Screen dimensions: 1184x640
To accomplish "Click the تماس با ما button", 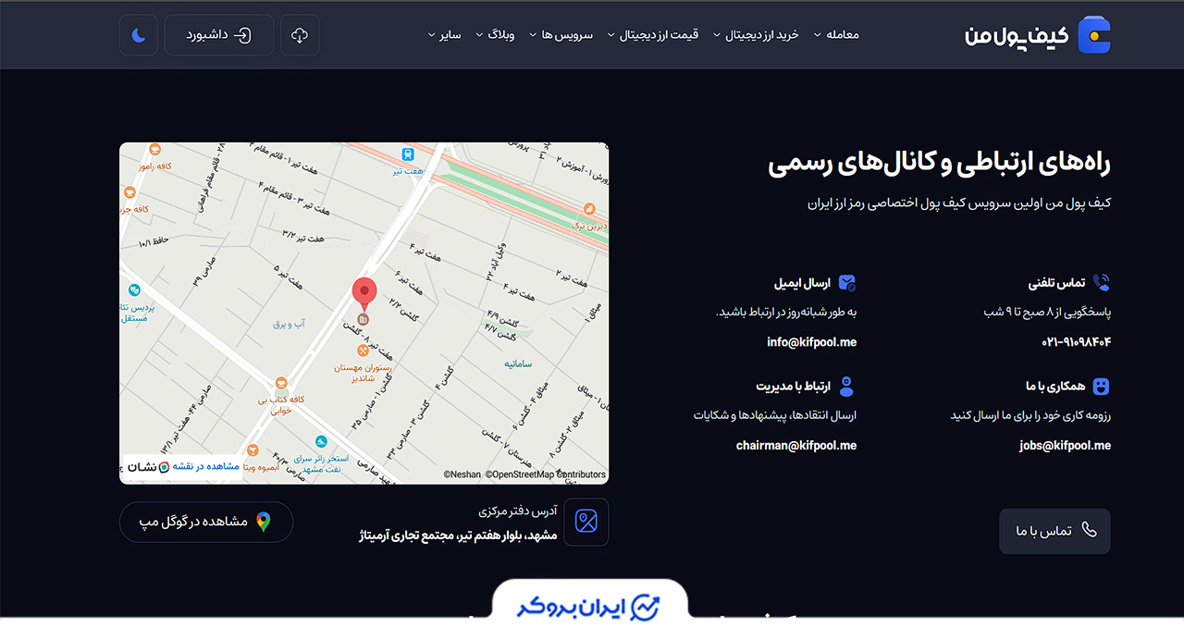I will click(x=1054, y=531).
